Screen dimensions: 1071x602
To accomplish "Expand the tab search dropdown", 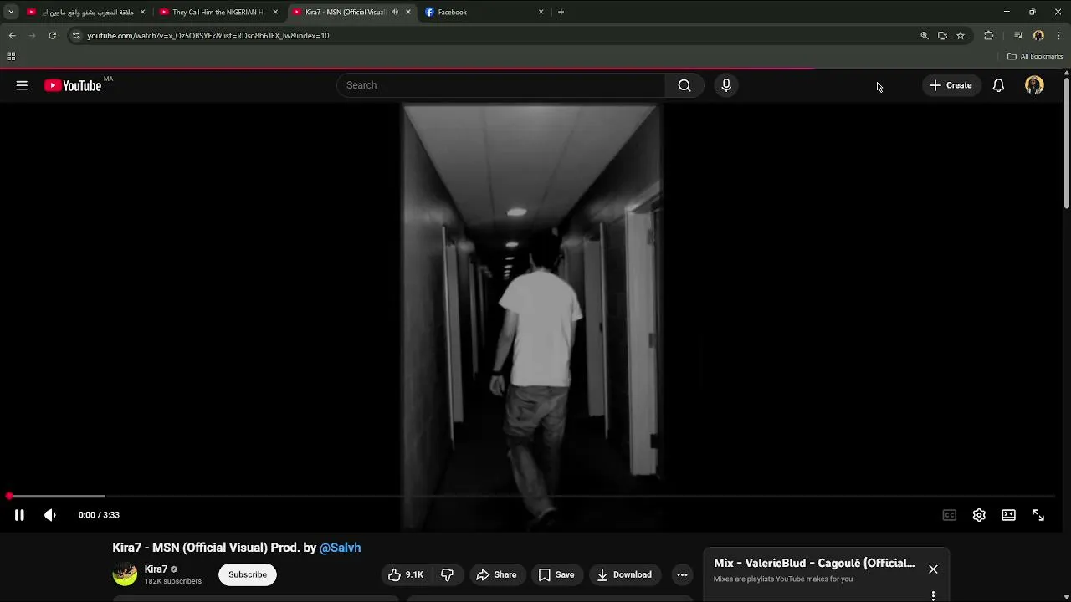I will pos(10,12).
